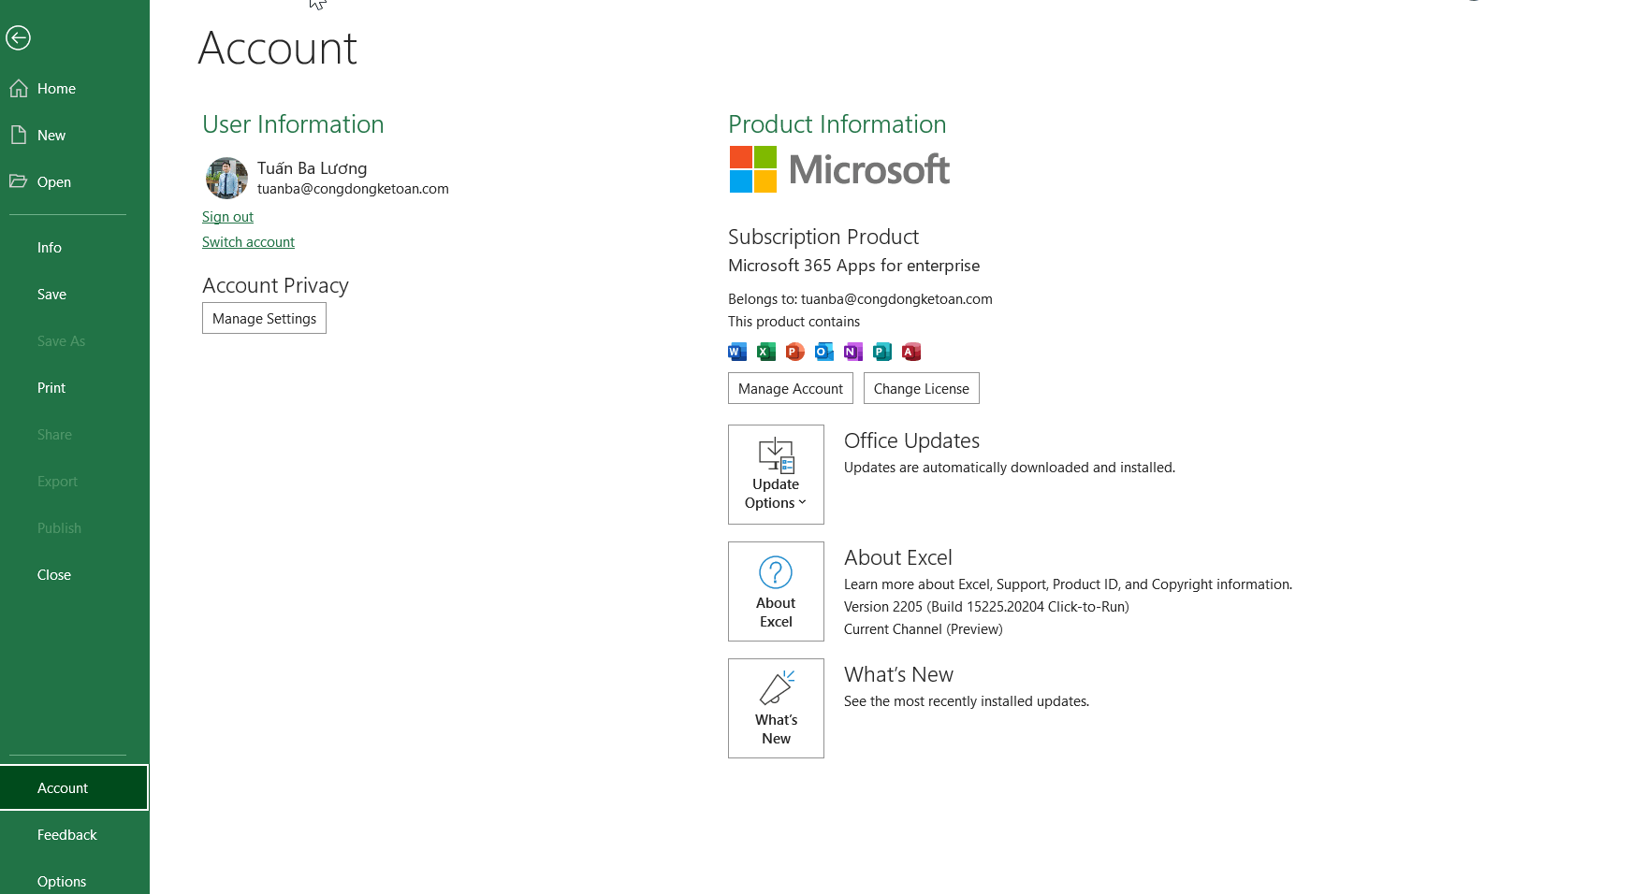Select Home in the sidebar

point(75,88)
